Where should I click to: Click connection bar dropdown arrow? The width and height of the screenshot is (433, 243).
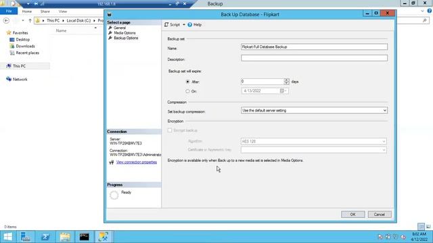tap(28, 4)
